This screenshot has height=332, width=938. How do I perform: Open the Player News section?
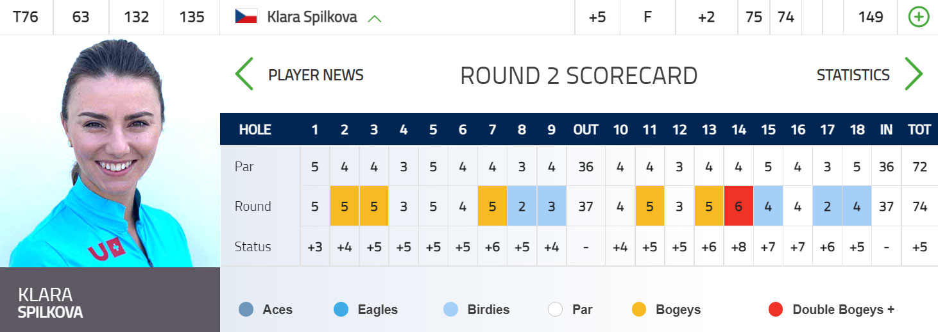pos(316,75)
